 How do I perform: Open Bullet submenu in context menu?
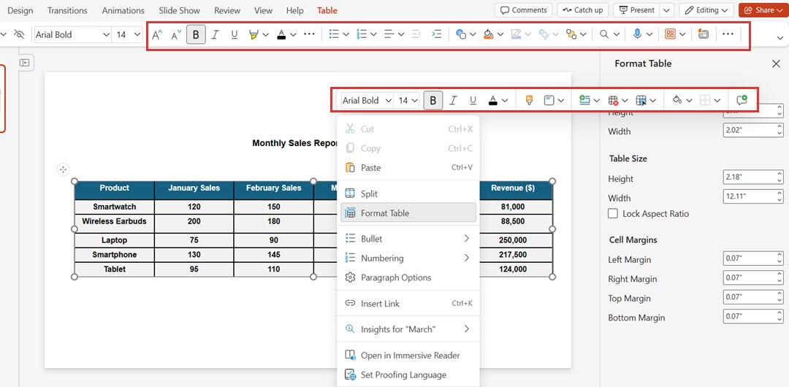[408, 239]
